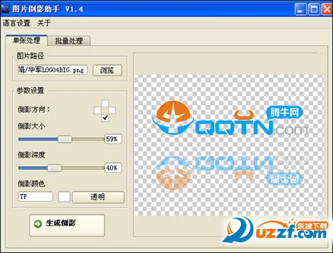
Task: Uncheck the downward reflection direction box
Action: [x=105, y=117]
